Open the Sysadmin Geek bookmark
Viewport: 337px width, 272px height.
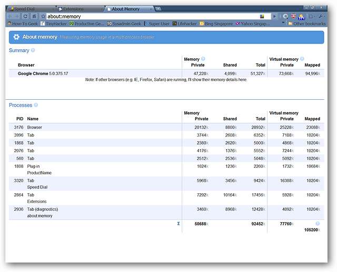tap(124, 24)
